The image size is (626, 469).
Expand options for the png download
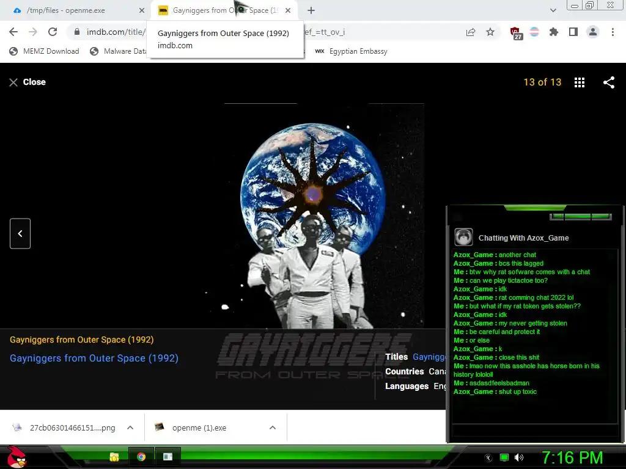(x=130, y=427)
